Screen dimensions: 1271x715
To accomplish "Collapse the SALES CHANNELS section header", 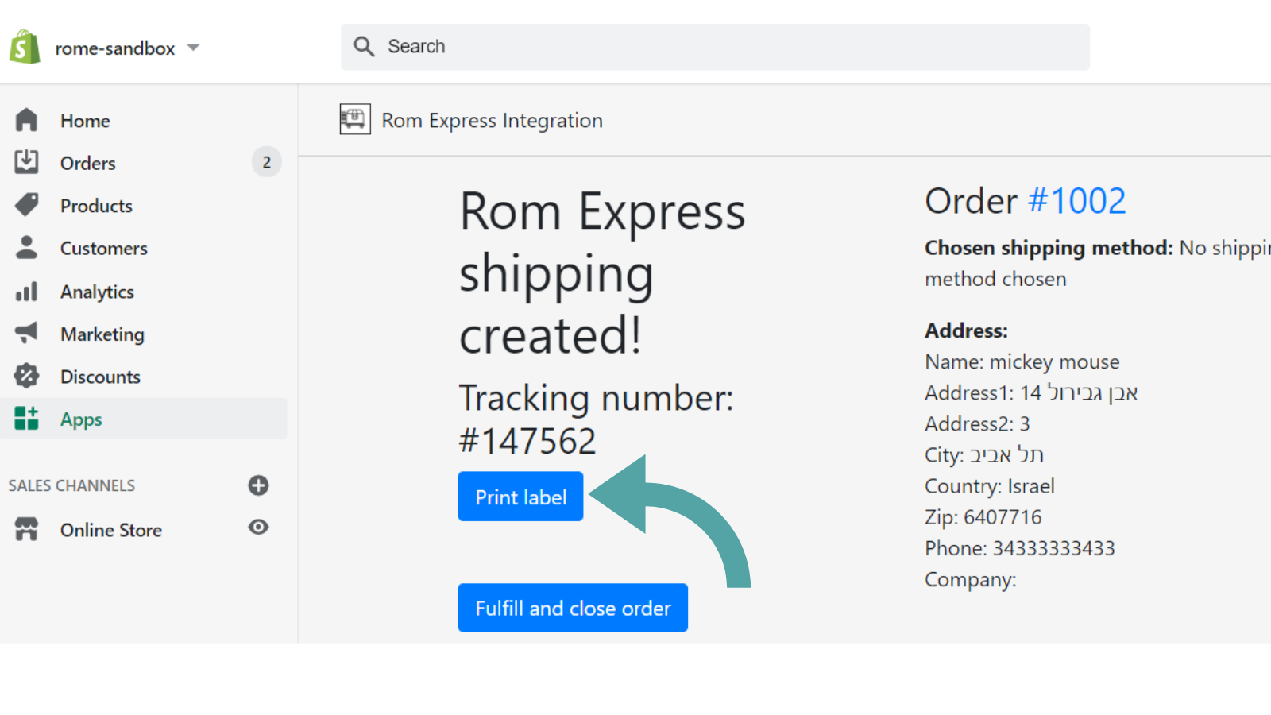I will coord(72,485).
